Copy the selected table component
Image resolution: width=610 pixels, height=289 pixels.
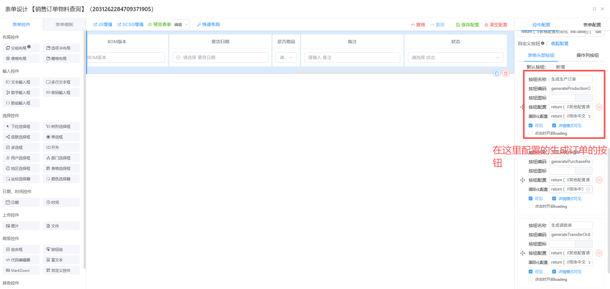coord(497,73)
